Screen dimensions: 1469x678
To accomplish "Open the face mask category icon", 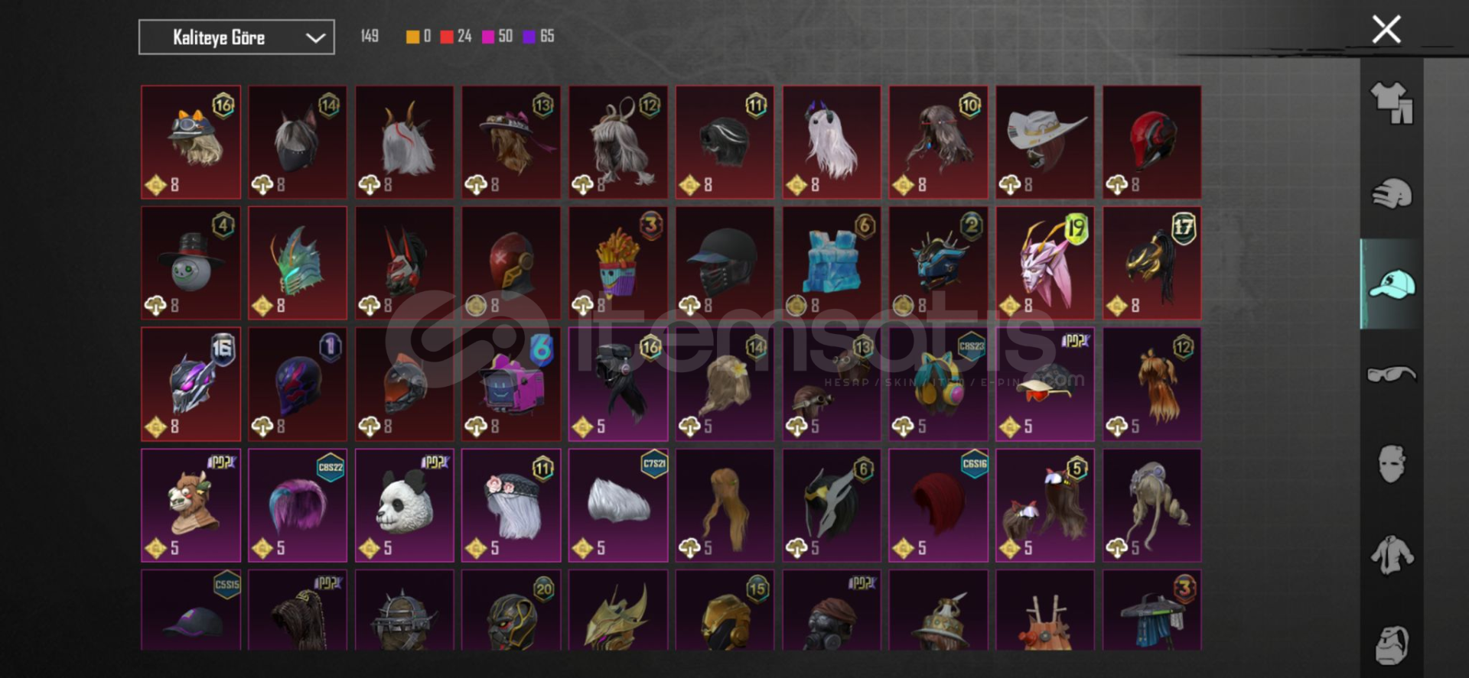I will [1392, 464].
